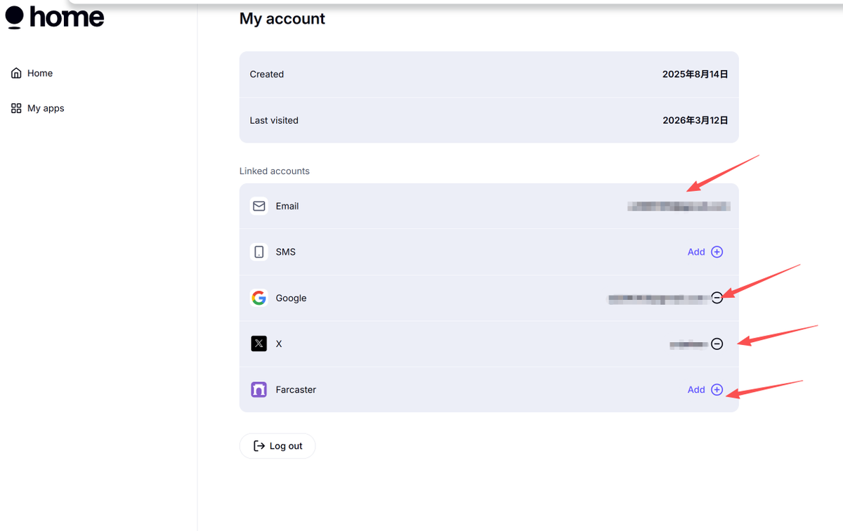Click the SMS phone icon
This screenshot has width=843, height=531.
click(x=259, y=251)
